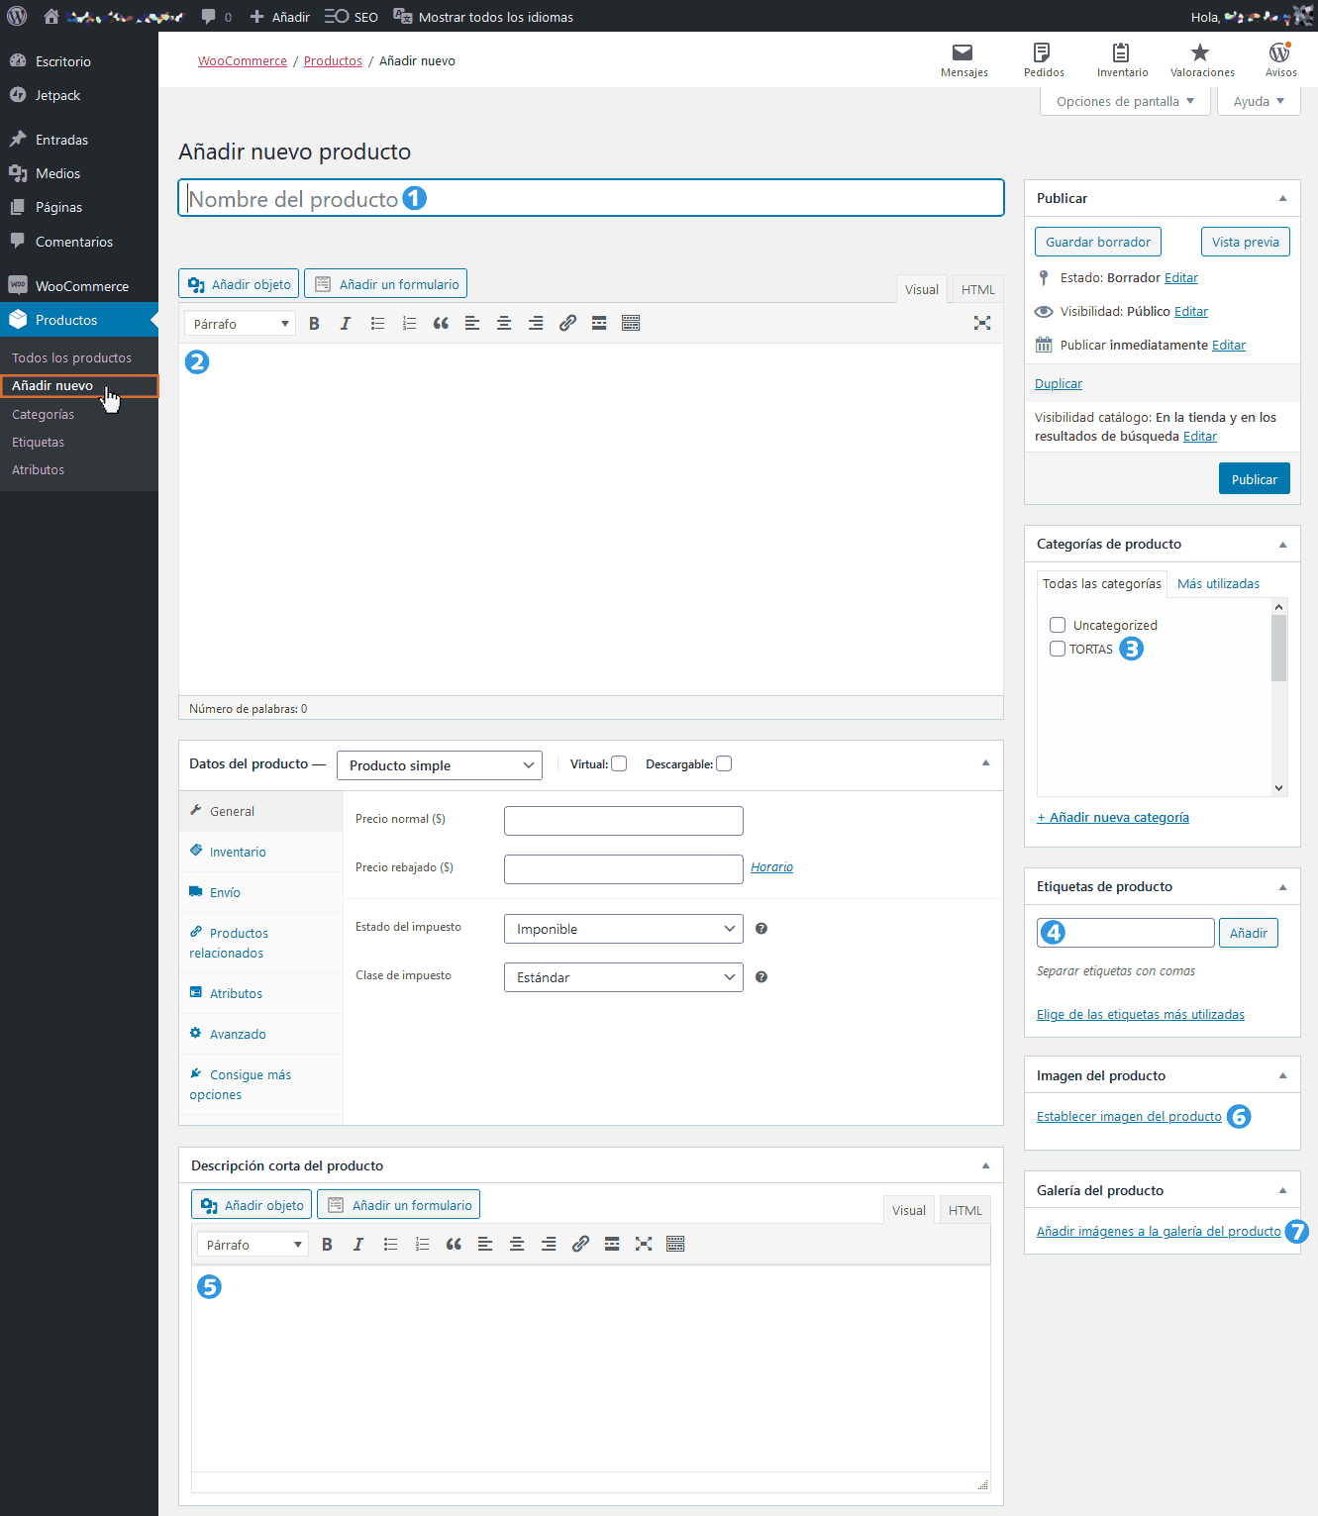Open the 'Más utilizadas' categories tab
The width and height of the screenshot is (1318, 1516).
(1218, 583)
